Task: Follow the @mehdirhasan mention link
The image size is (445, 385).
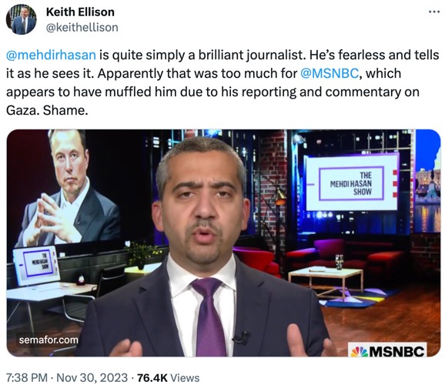Action: pos(51,55)
